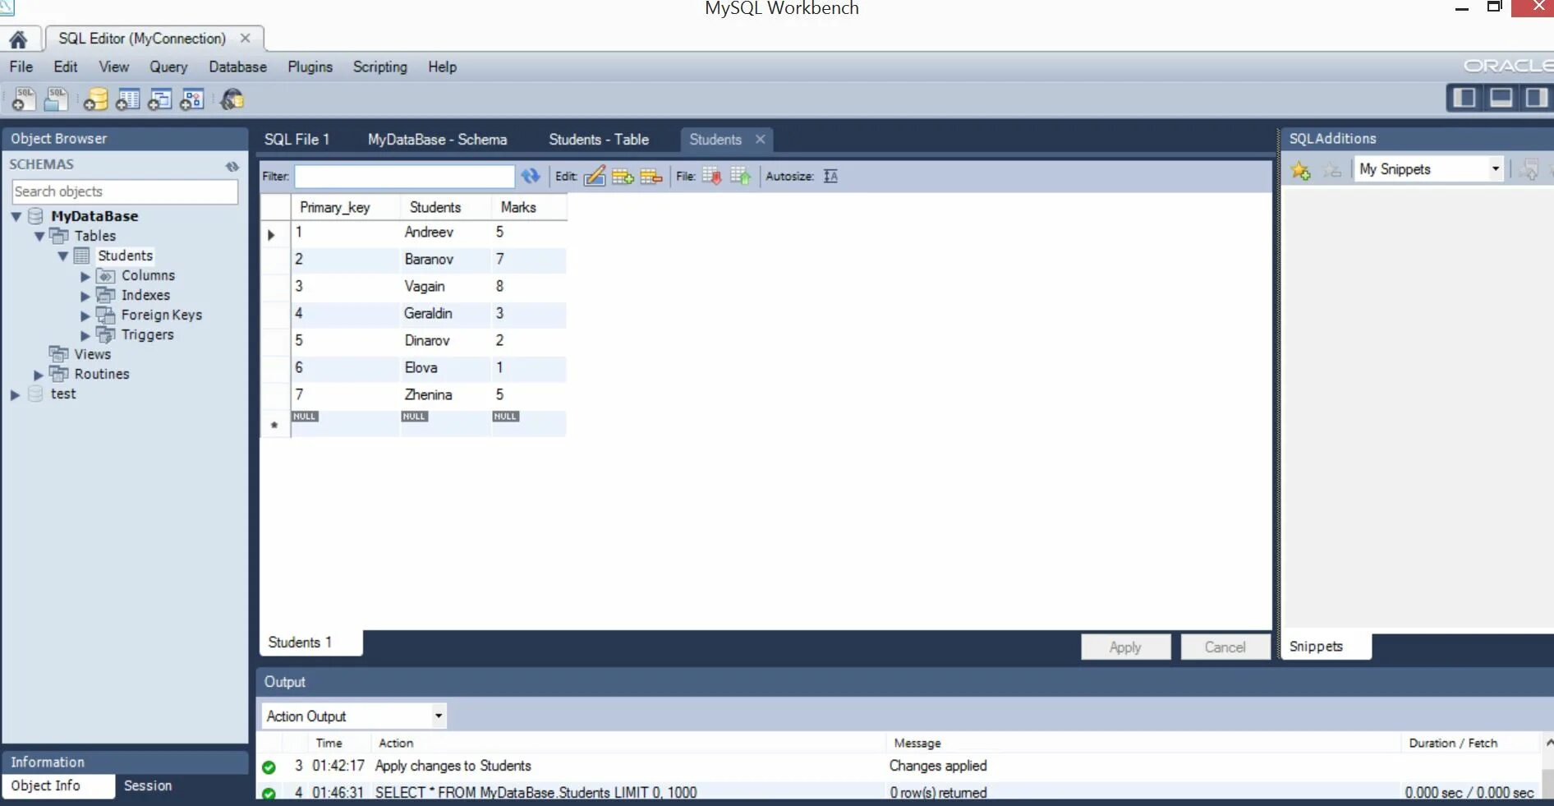Click the Andreev cell
Viewport: 1554px width, 806px height.
(445, 233)
